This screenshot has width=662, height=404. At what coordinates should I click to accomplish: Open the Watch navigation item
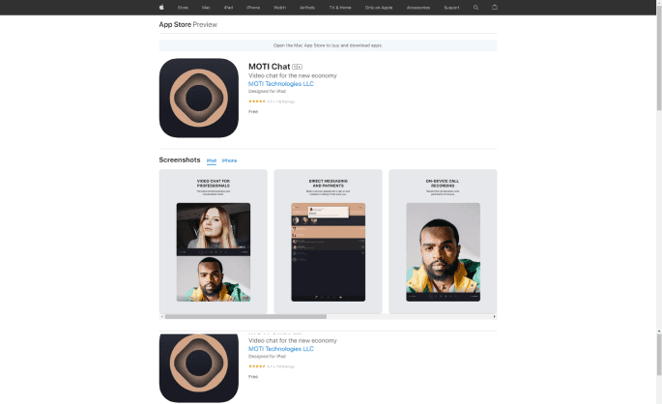279,8
